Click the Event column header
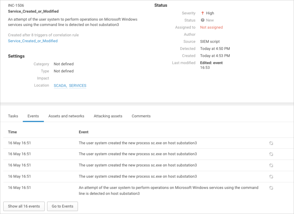Viewport: 294px width, 214px height. pos(83,132)
